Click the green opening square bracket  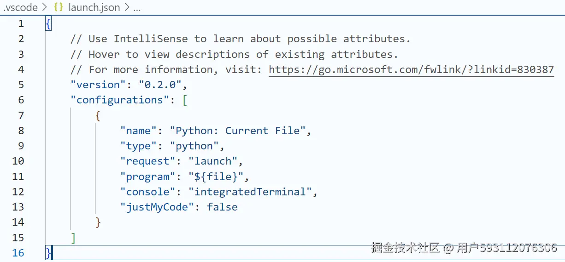click(185, 100)
